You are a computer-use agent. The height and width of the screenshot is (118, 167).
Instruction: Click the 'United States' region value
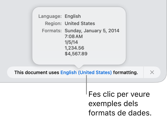point(80,23)
